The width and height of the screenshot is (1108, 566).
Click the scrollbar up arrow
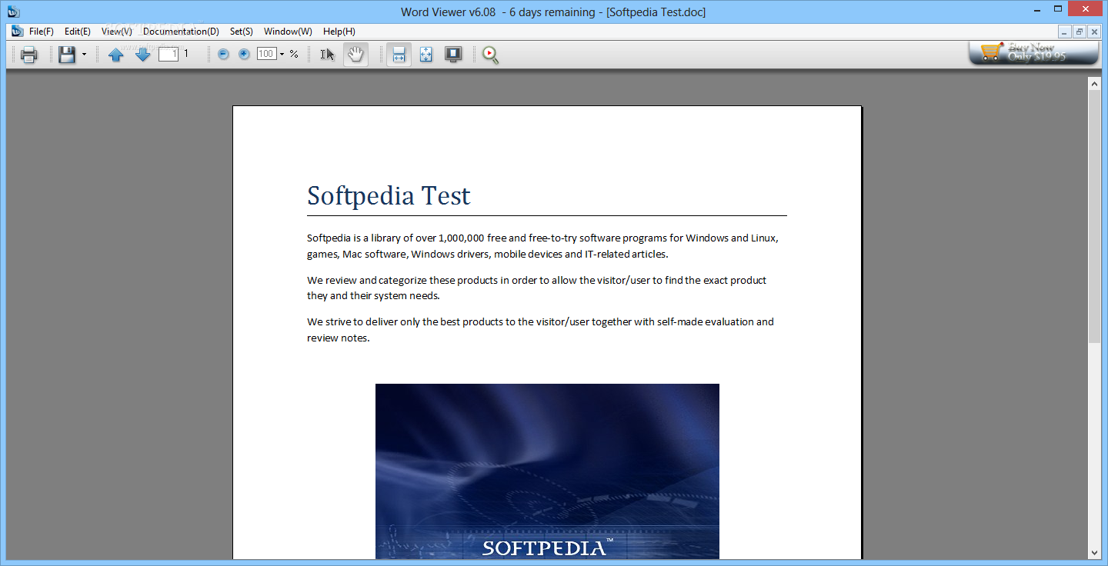1094,82
